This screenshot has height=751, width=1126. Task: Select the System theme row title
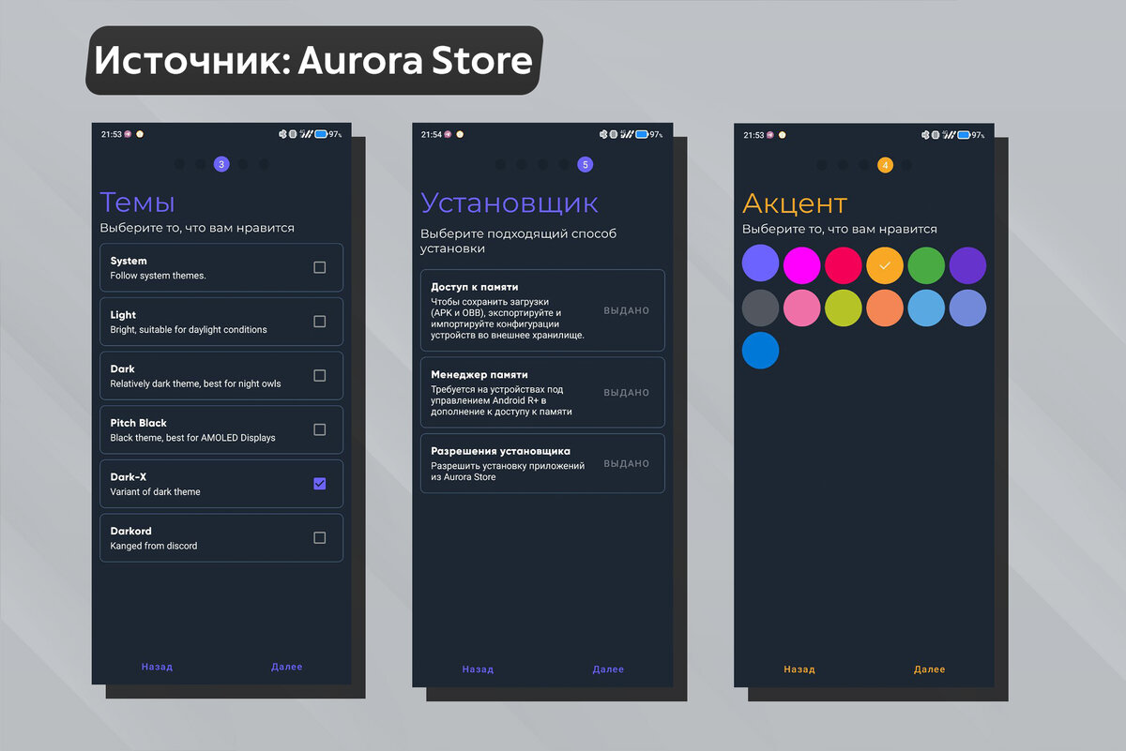pyautogui.click(x=129, y=261)
